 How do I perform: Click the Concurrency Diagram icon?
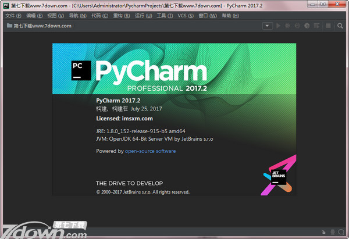(316, 26)
